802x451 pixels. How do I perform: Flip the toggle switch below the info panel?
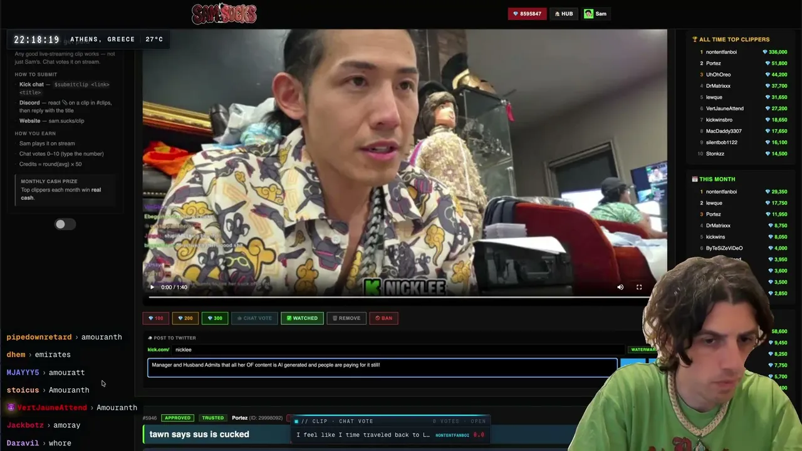[65, 224]
